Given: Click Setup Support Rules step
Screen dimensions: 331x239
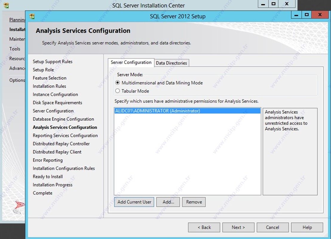Looking at the screenshot, I should (53, 62).
